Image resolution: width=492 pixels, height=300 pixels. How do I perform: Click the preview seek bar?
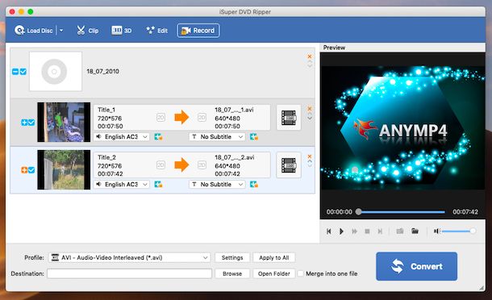402,212
